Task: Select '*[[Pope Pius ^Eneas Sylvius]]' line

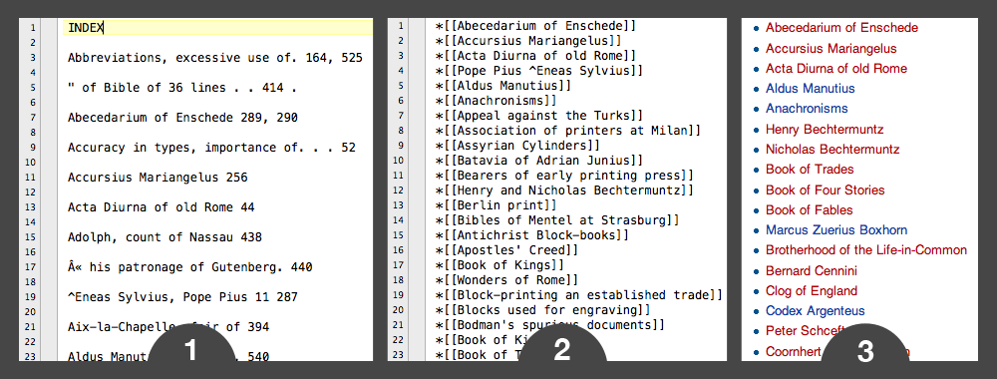Action: [x=539, y=71]
